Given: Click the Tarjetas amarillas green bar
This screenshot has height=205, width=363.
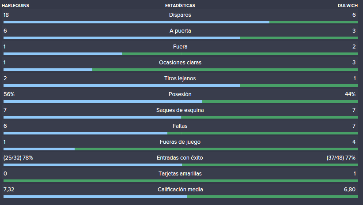Looking at the screenshot, I should pos(181,181).
